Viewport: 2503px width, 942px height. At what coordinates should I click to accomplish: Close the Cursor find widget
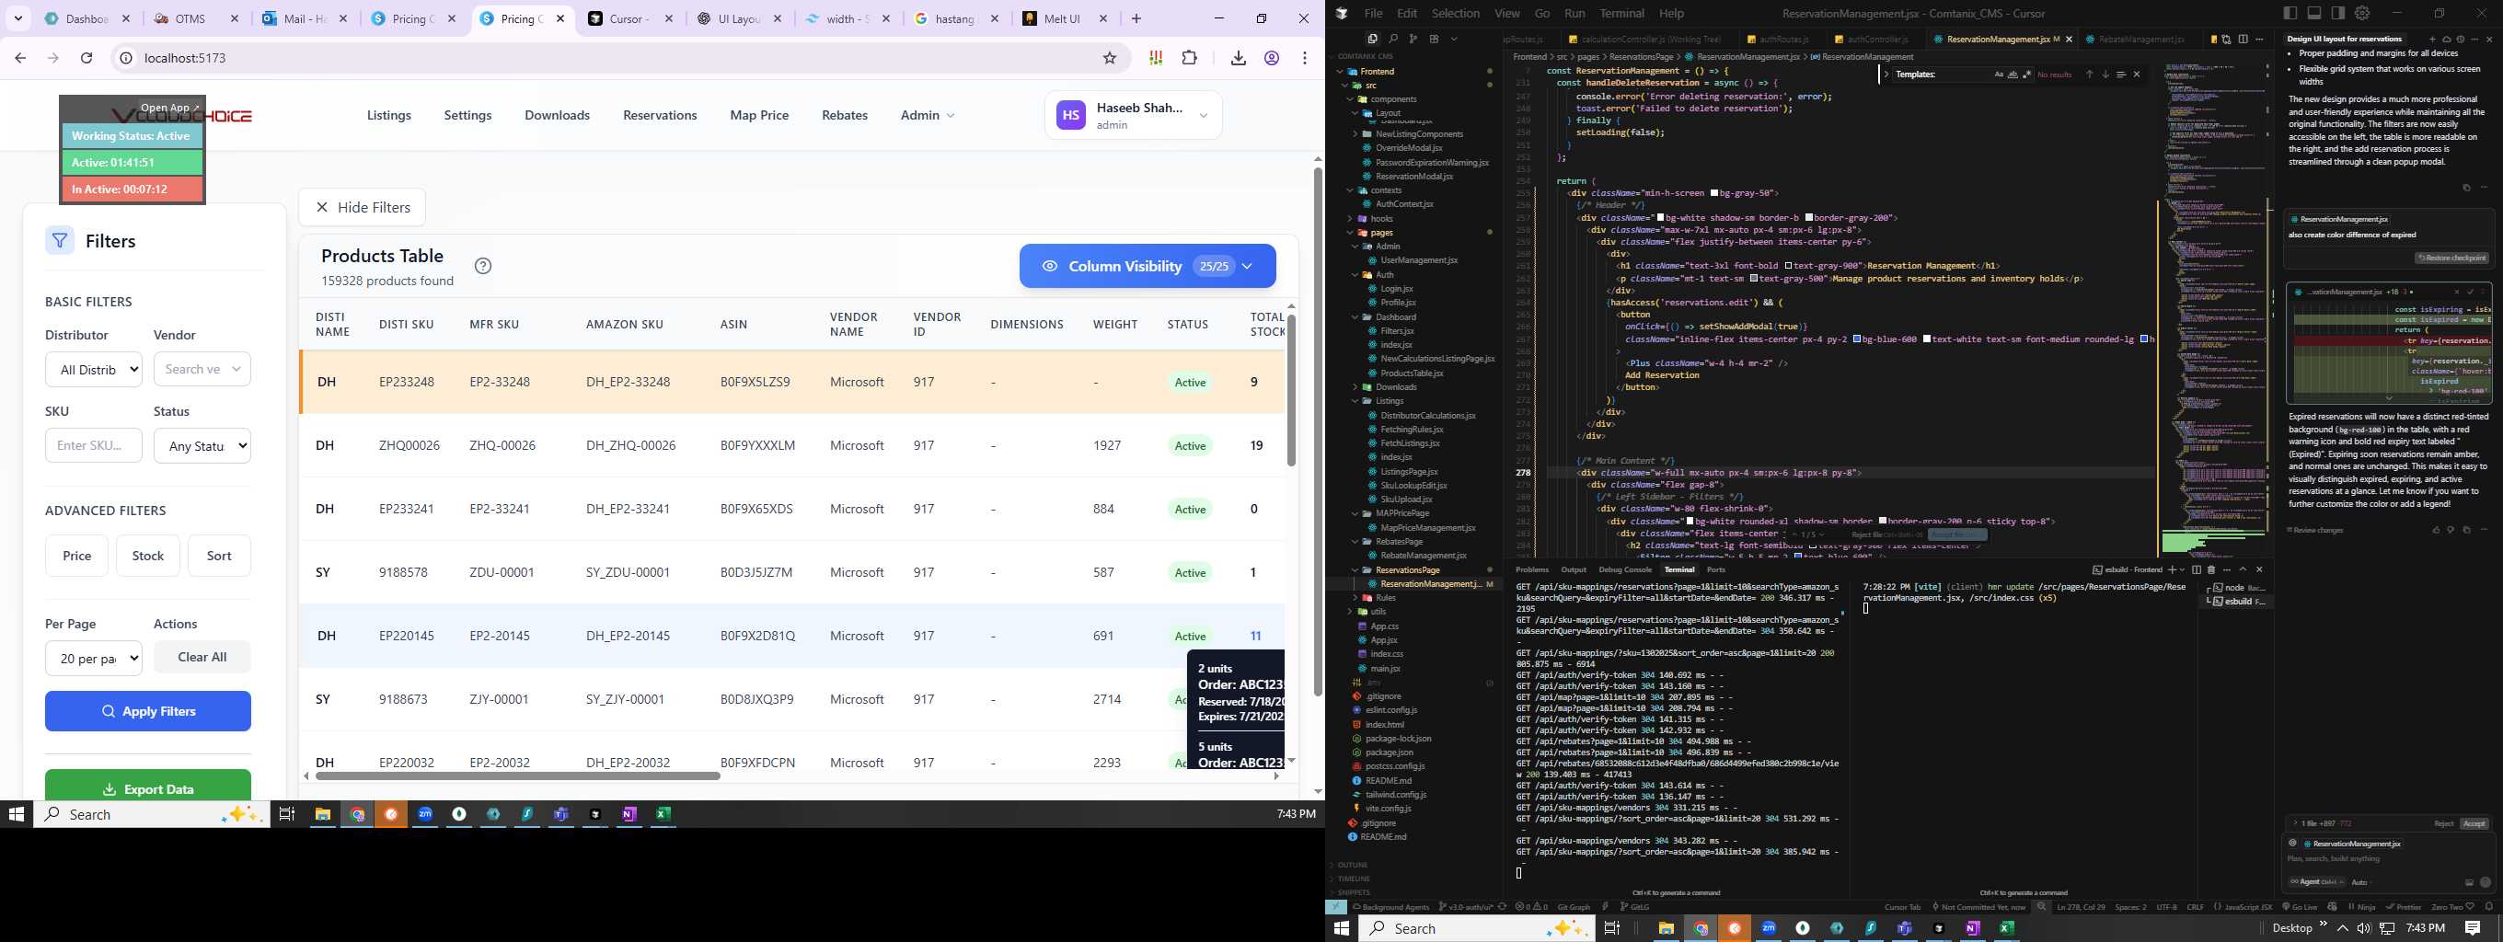point(2137,75)
